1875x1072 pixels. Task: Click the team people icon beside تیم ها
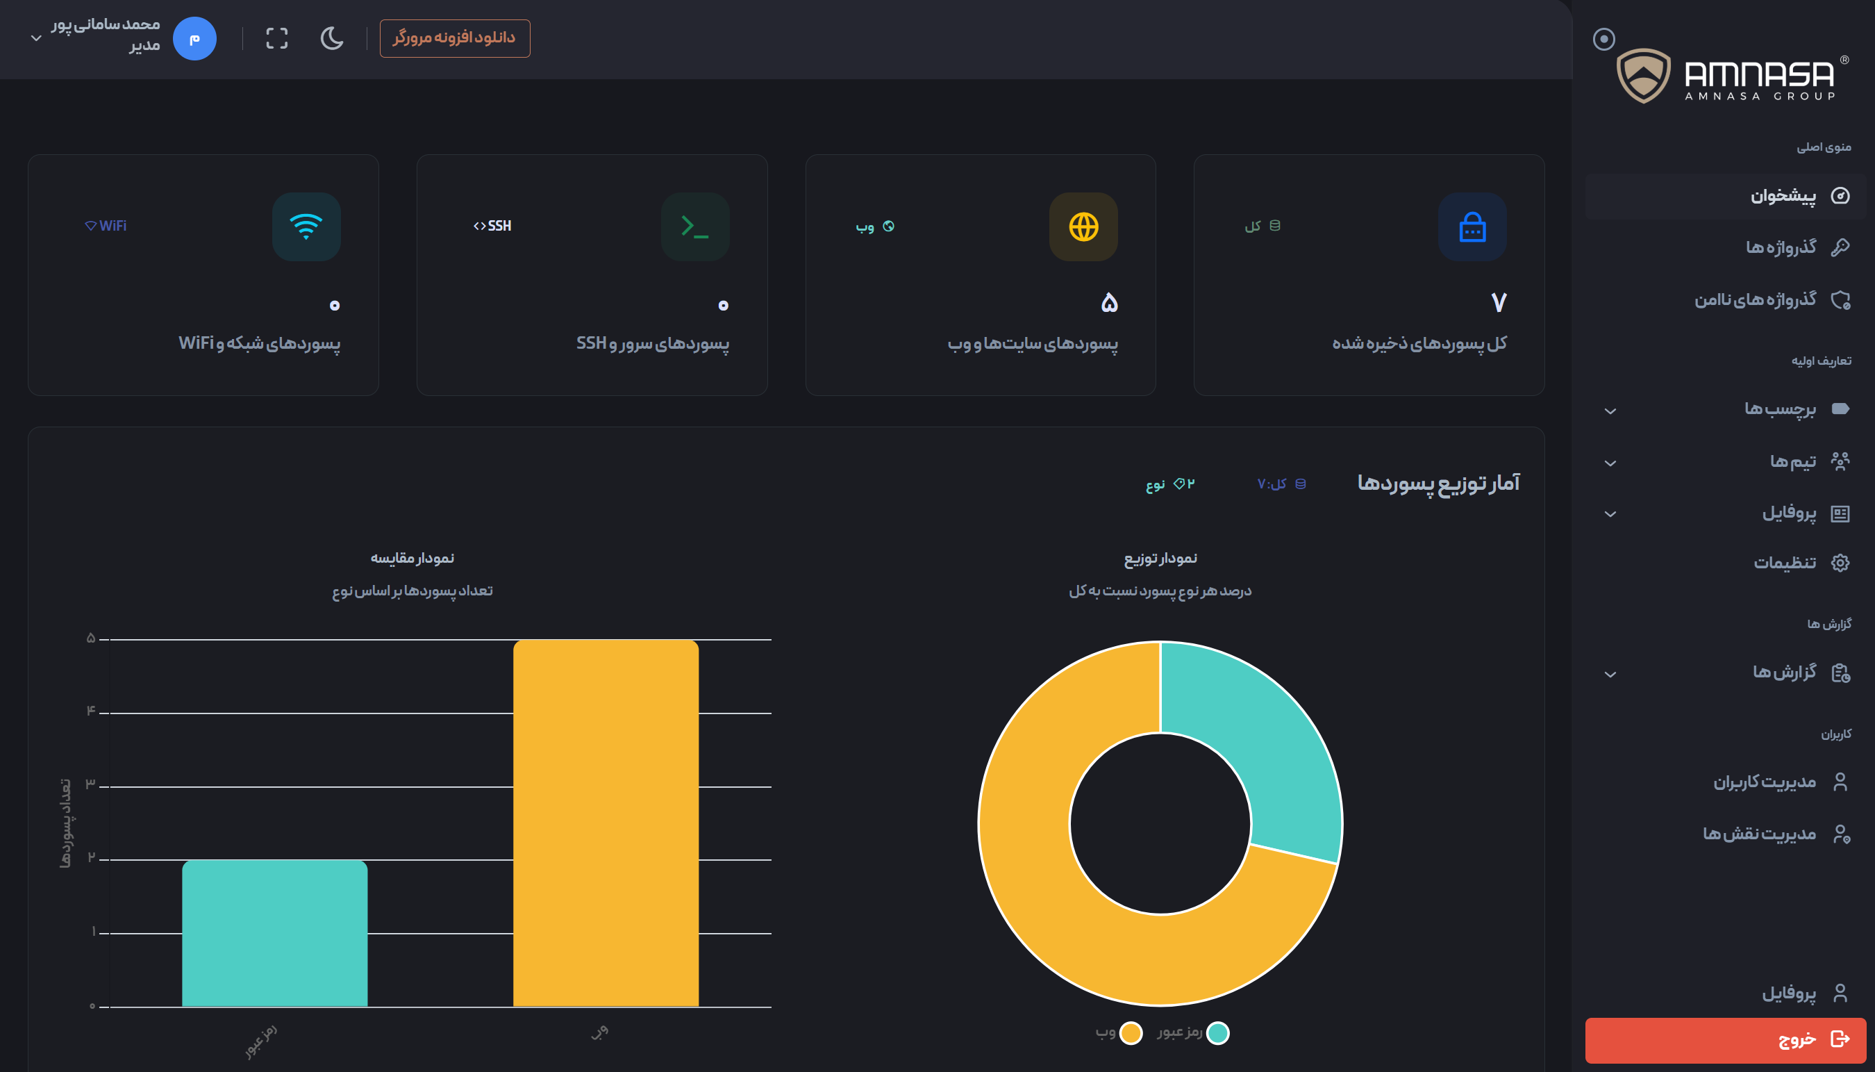(1840, 461)
